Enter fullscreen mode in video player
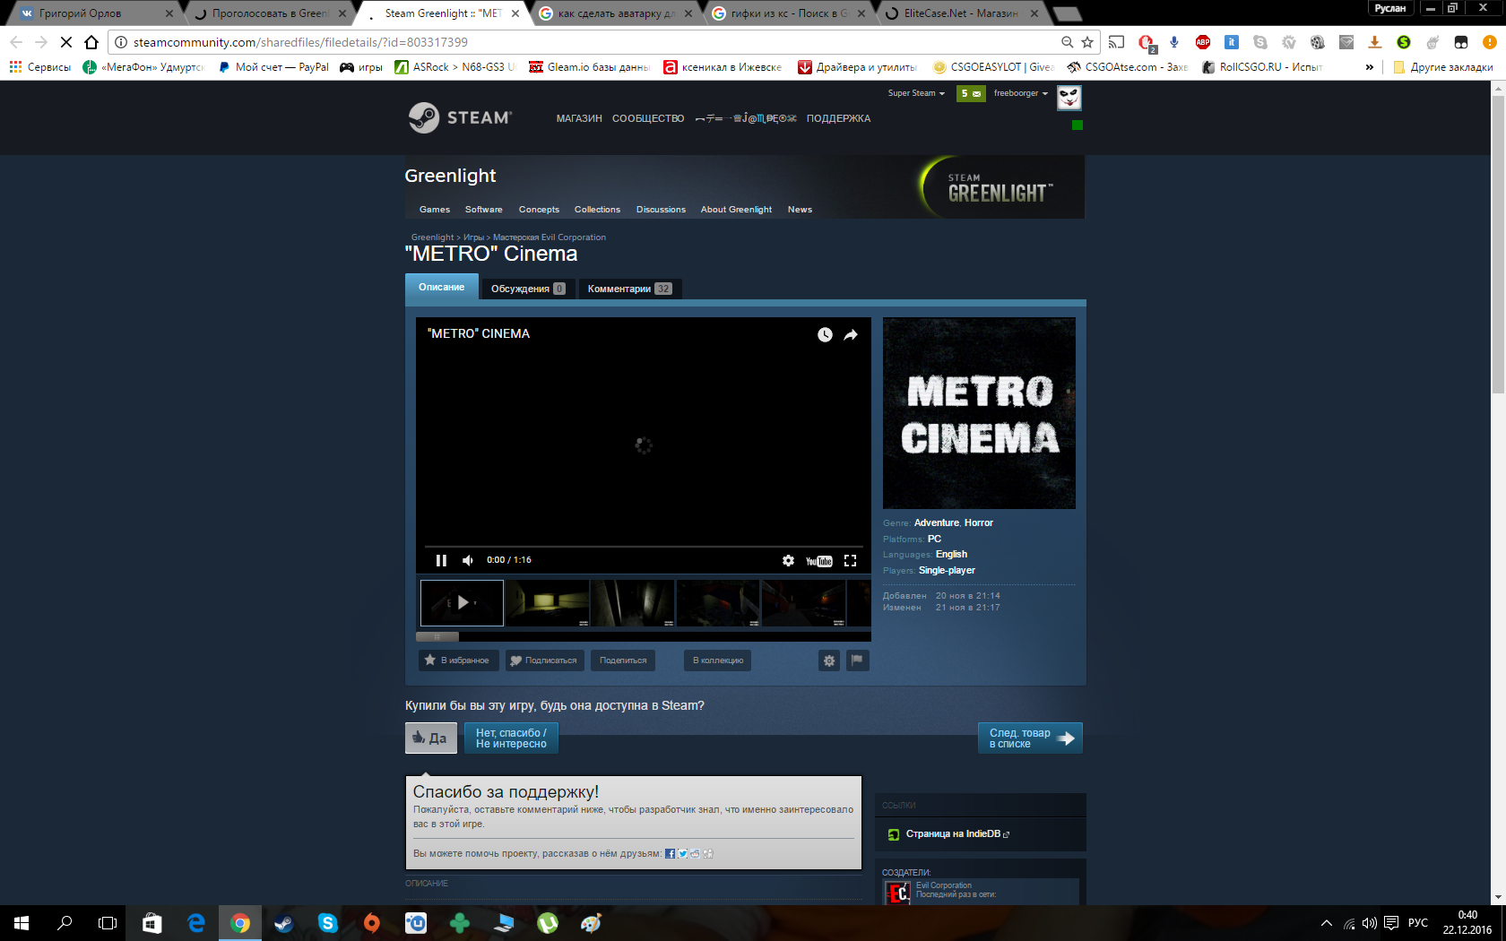Screen dimensions: 1506x941 pos(850,560)
